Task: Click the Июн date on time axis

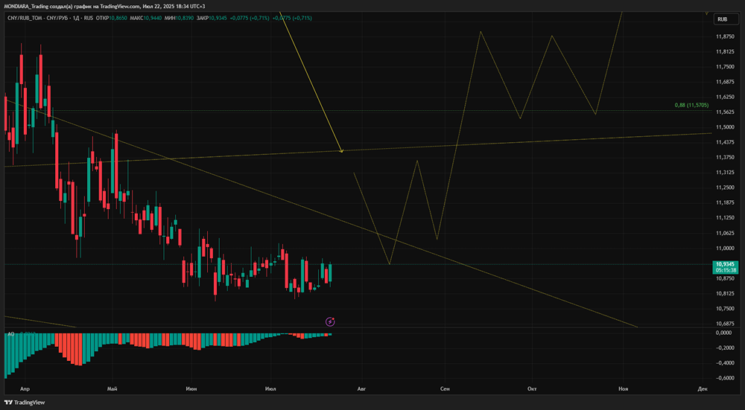Action: 192,389
